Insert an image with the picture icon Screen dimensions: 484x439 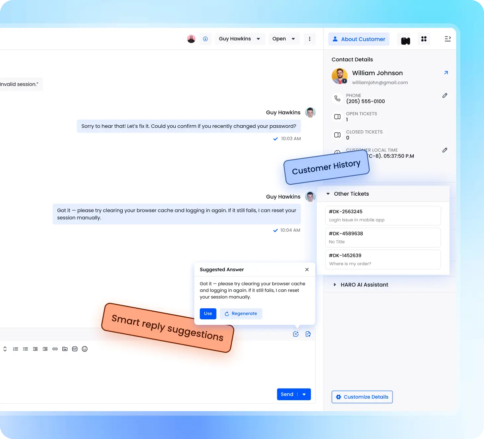(x=65, y=349)
